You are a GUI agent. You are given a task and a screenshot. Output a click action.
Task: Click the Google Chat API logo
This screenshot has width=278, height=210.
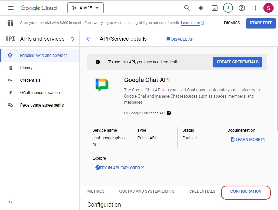102,85
